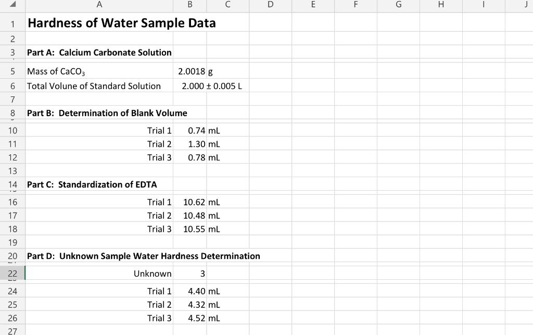Select column J header
This screenshot has height=335, width=533.
click(526, 5)
